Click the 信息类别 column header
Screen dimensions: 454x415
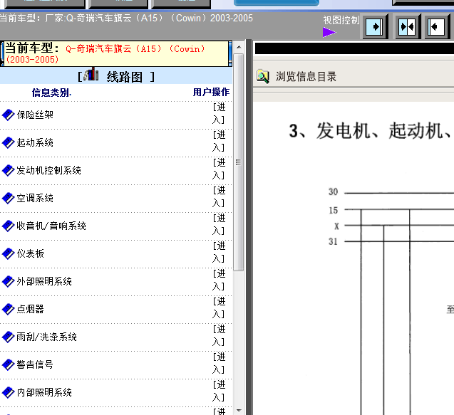point(51,93)
